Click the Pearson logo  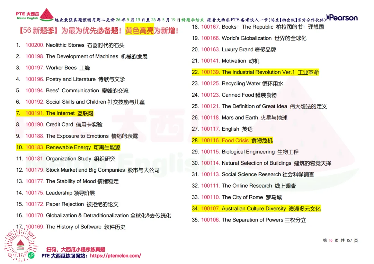coord(342,18)
